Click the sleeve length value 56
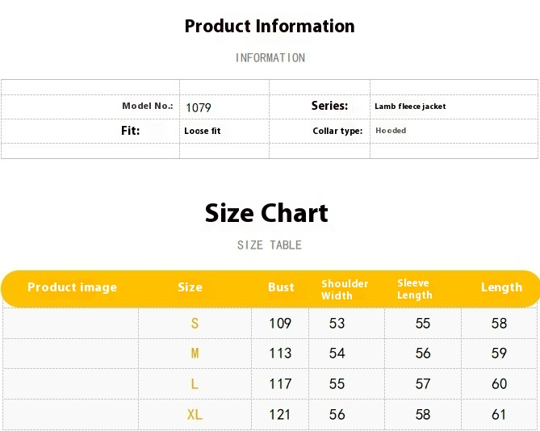Screen dimensions: 540x431 point(423,354)
